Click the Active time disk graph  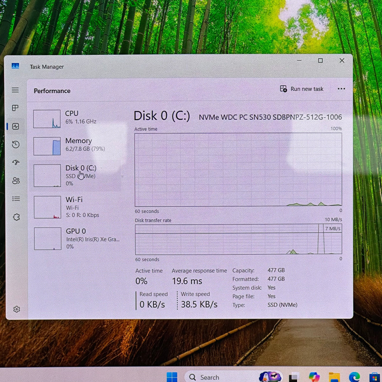[x=238, y=170]
